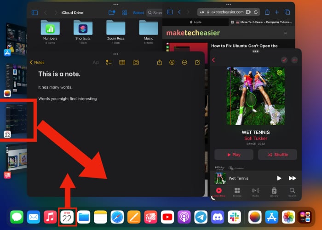Viewport: 322px width, 230px height.
Task: Share the note from Notes toolbar
Action: [x=160, y=62]
